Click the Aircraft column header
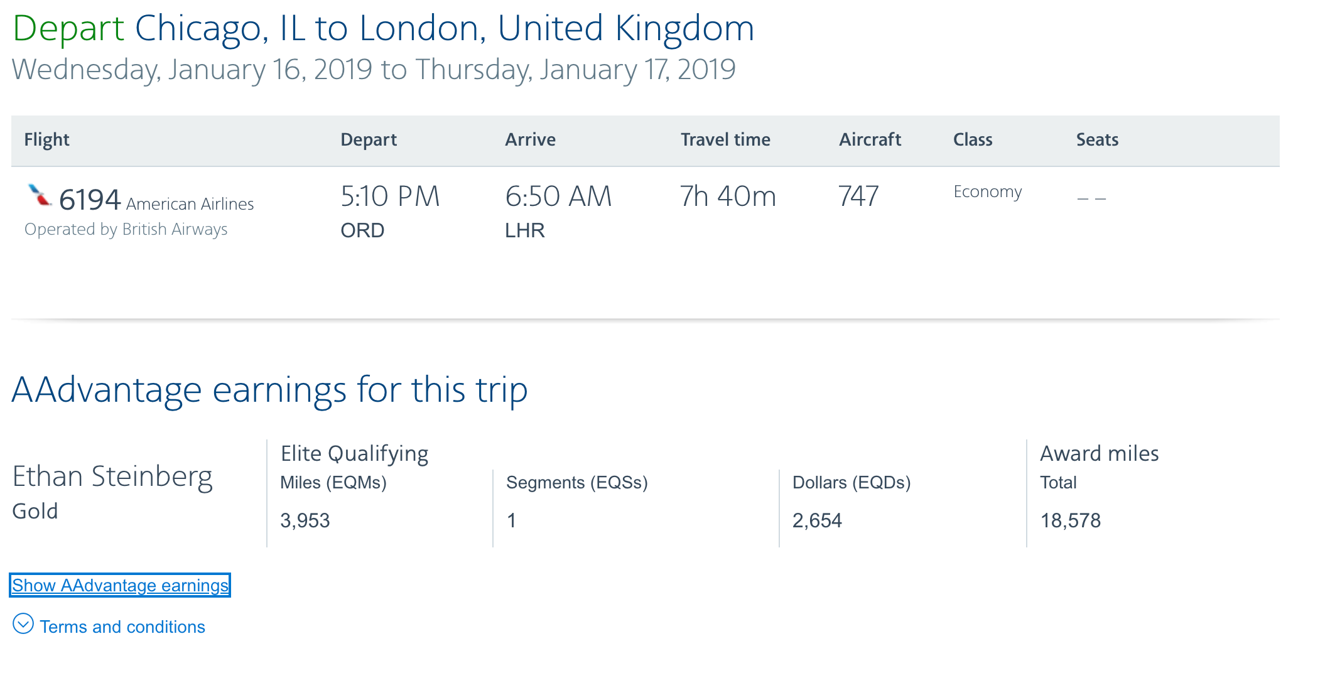The image size is (1330, 683). click(x=870, y=139)
